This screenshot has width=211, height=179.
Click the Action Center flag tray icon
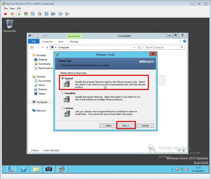coord(177,169)
